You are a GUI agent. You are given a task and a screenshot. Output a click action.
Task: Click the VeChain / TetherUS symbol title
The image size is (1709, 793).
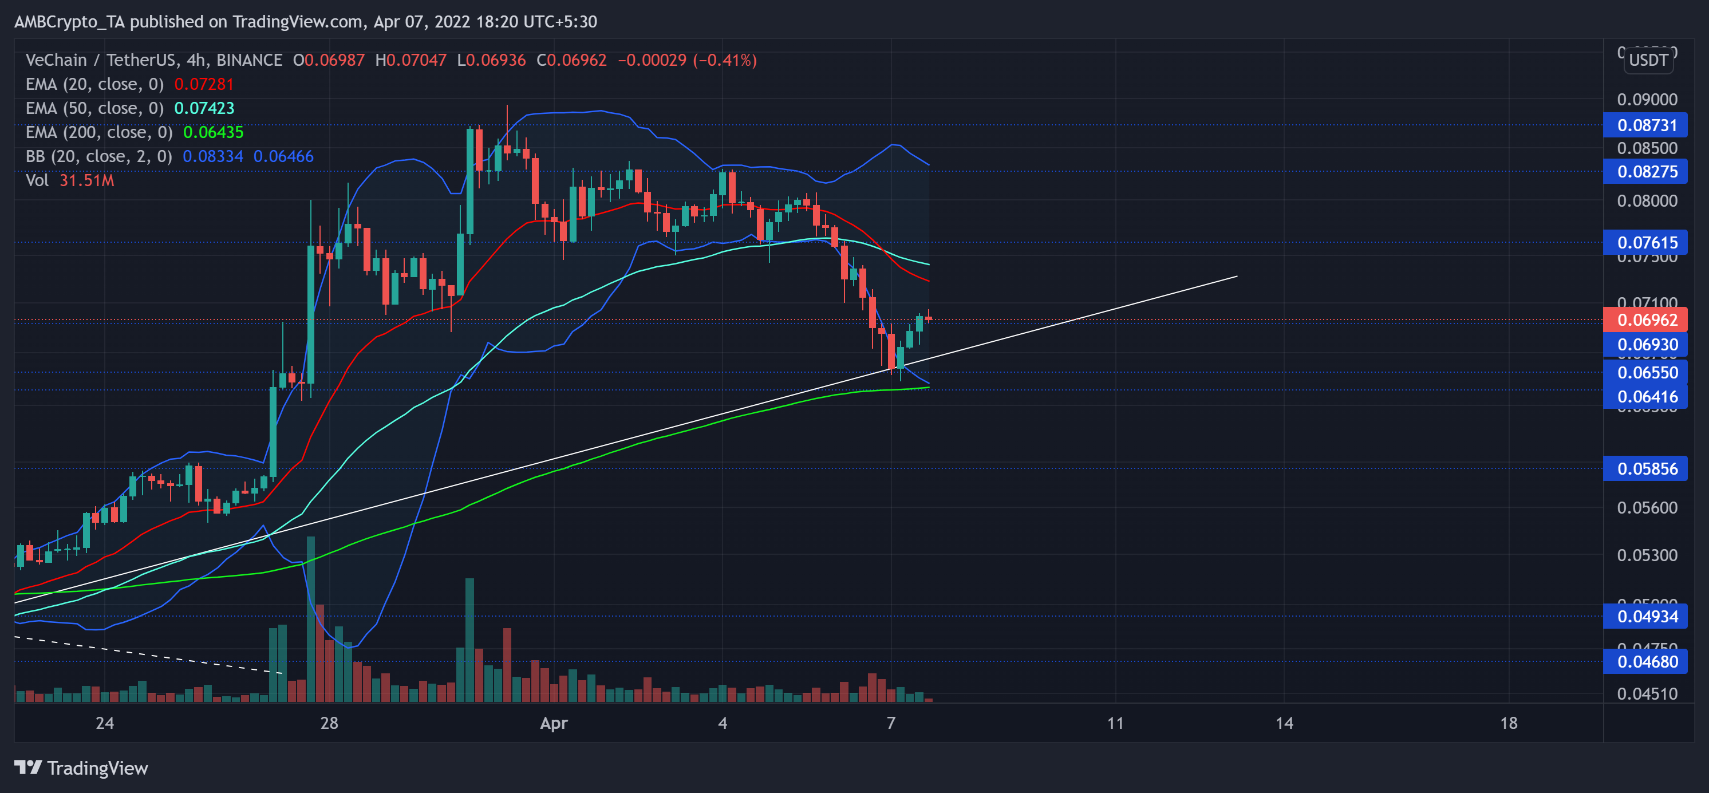(86, 60)
